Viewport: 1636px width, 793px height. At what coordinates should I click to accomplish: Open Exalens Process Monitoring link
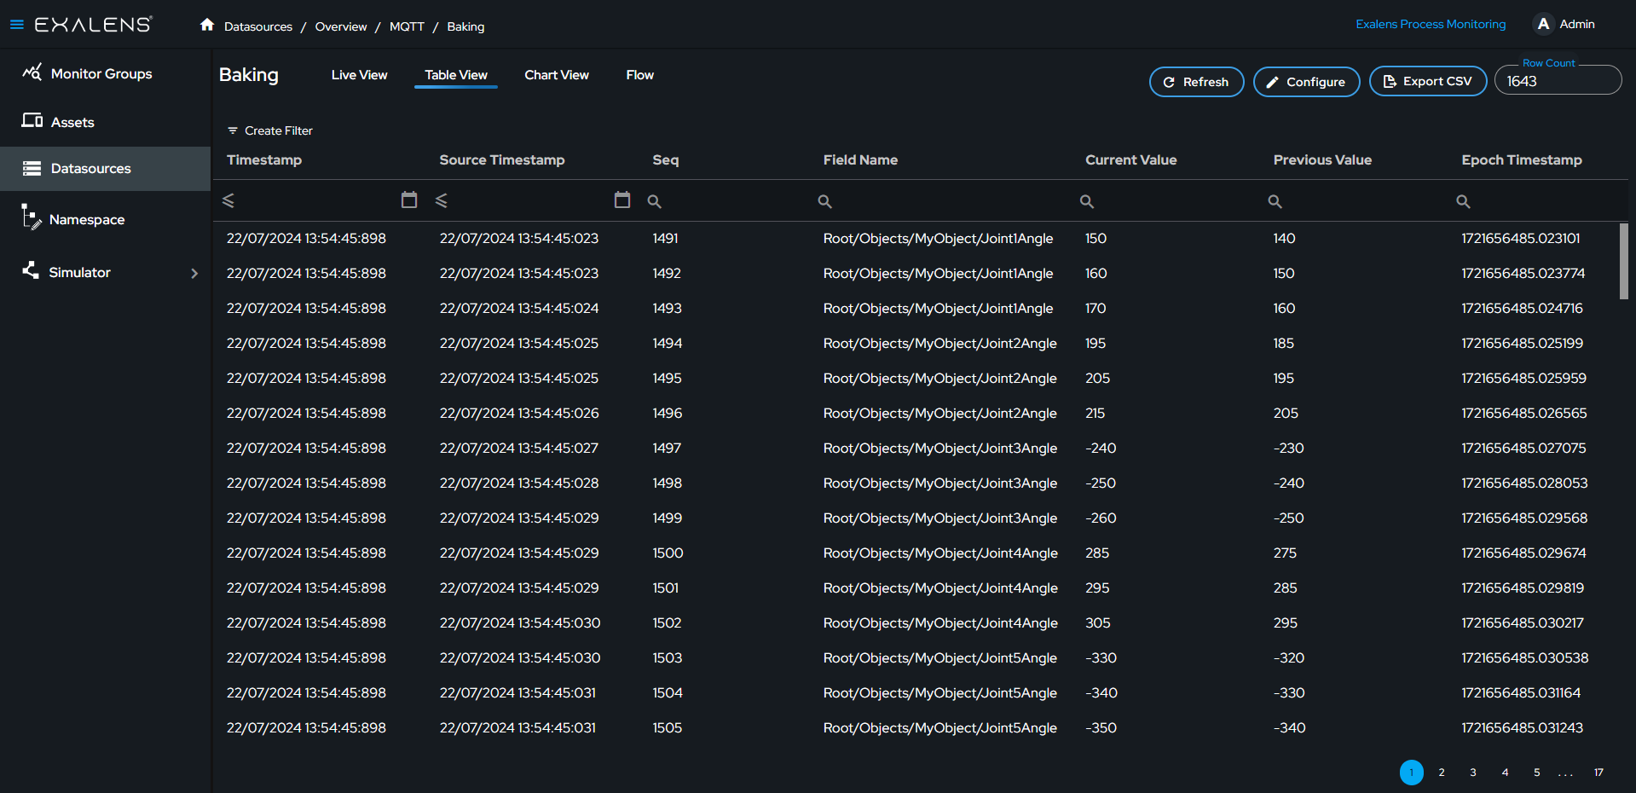(1431, 24)
